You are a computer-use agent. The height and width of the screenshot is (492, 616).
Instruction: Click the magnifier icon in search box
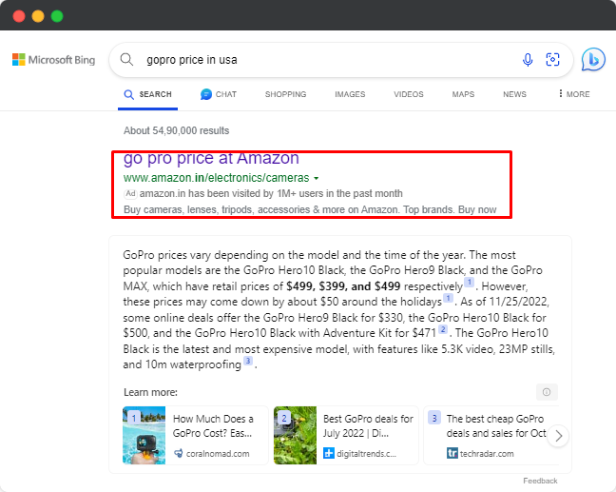tap(126, 60)
